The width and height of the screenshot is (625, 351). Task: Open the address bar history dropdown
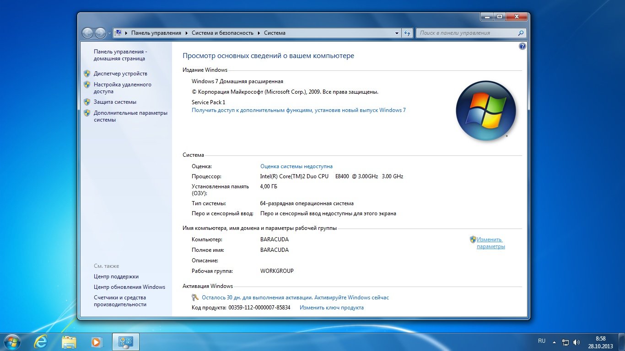tap(397, 33)
